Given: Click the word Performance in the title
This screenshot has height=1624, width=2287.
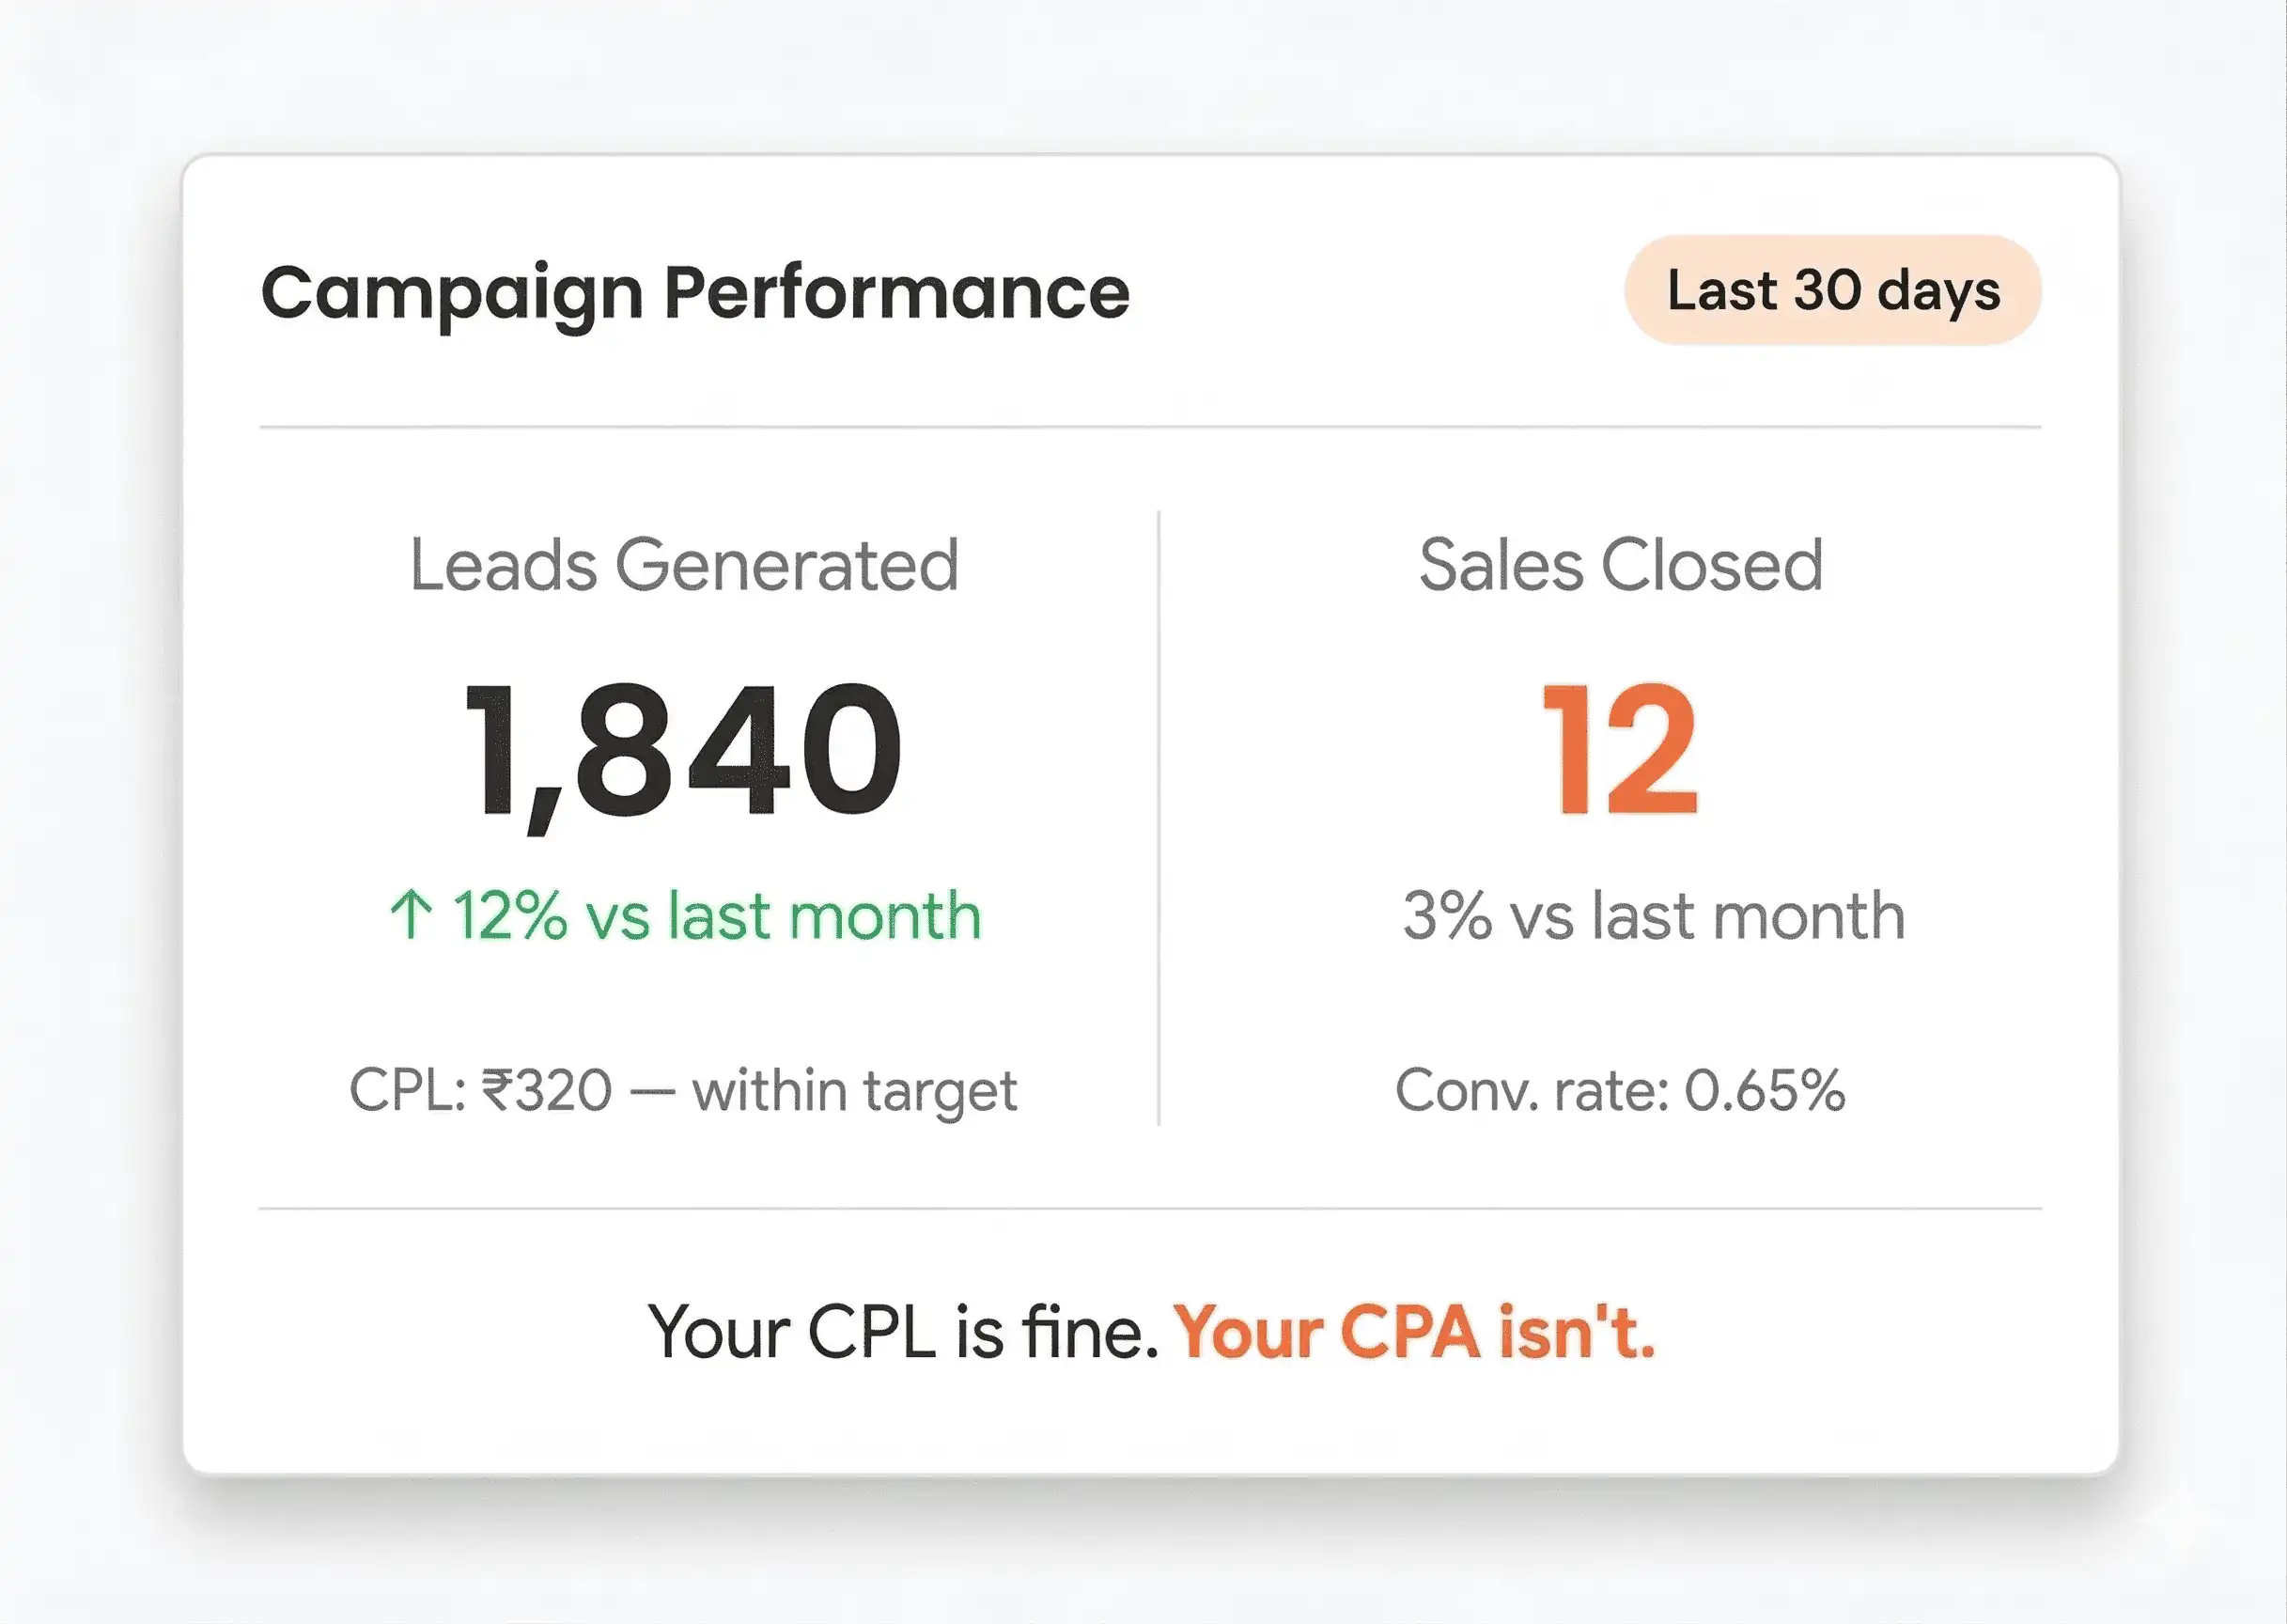Looking at the screenshot, I should point(896,293).
